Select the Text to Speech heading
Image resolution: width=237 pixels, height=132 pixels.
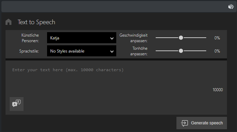click(x=36, y=22)
